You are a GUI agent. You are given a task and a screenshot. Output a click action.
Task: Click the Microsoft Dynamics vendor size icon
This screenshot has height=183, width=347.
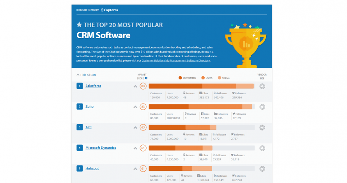[262, 148]
